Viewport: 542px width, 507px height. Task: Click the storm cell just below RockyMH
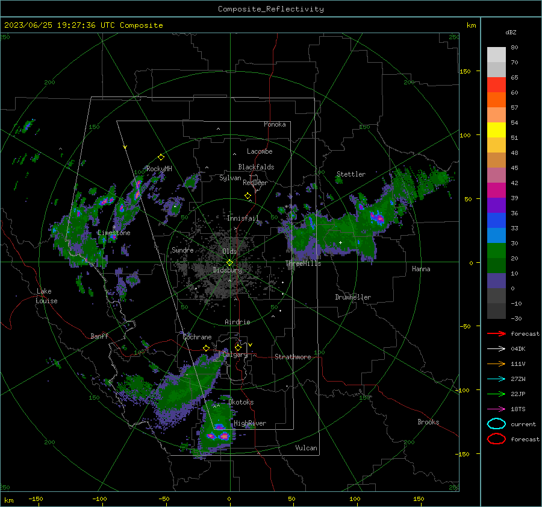click(138, 189)
